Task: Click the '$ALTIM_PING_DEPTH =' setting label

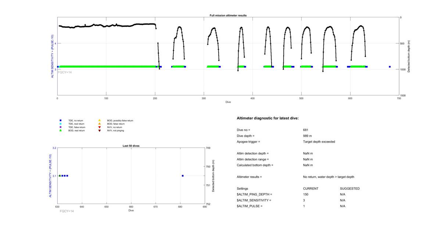Action: click(255, 194)
